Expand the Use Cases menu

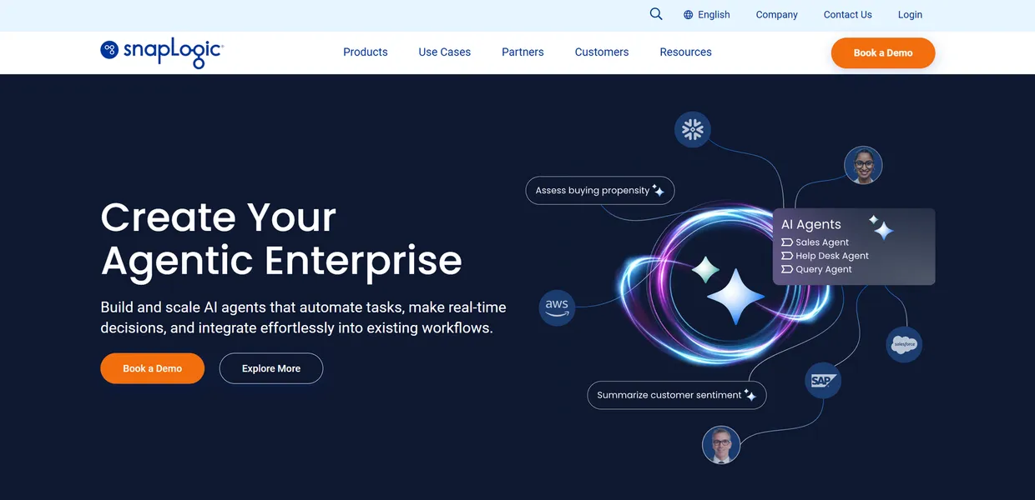point(444,52)
